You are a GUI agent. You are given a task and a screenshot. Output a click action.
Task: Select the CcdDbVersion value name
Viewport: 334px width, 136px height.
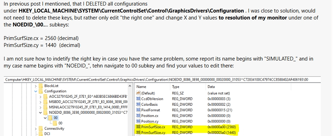[152, 99]
